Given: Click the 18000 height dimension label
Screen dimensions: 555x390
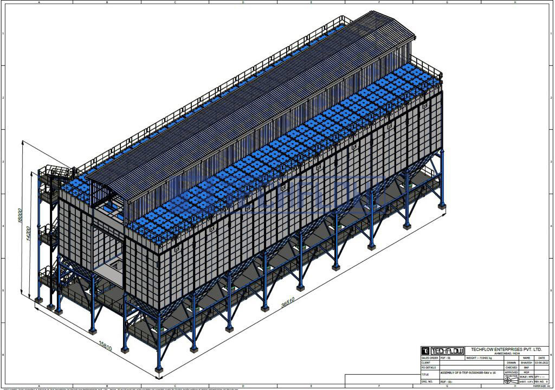Looking at the screenshot, I should pos(20,215).
